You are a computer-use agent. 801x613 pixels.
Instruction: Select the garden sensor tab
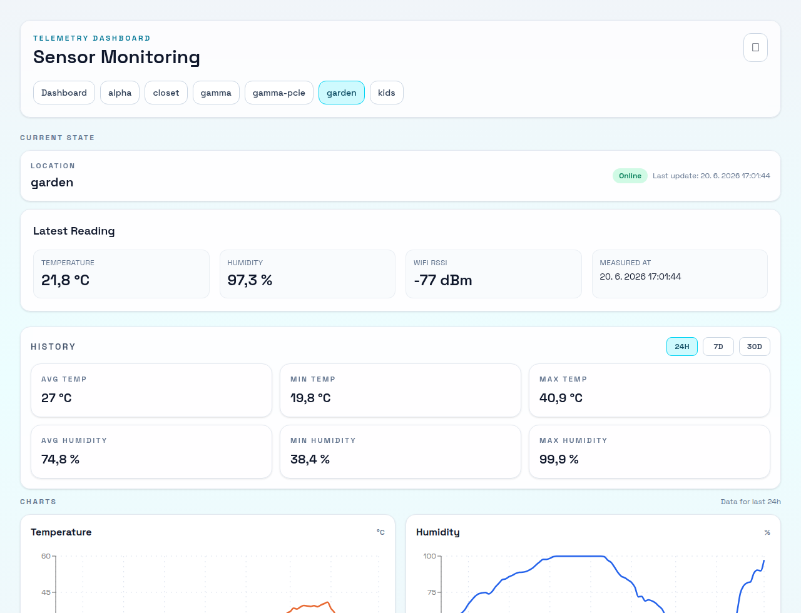[x=342, y=93]
